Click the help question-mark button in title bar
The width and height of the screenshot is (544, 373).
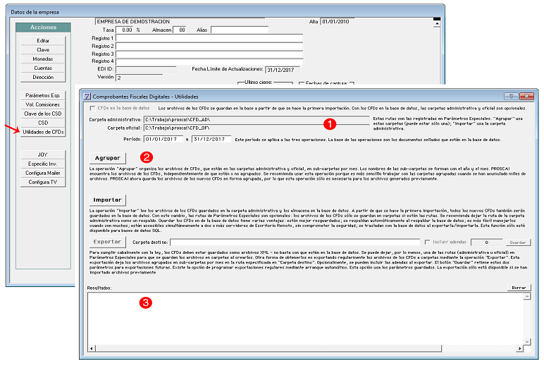pos(511,96)
